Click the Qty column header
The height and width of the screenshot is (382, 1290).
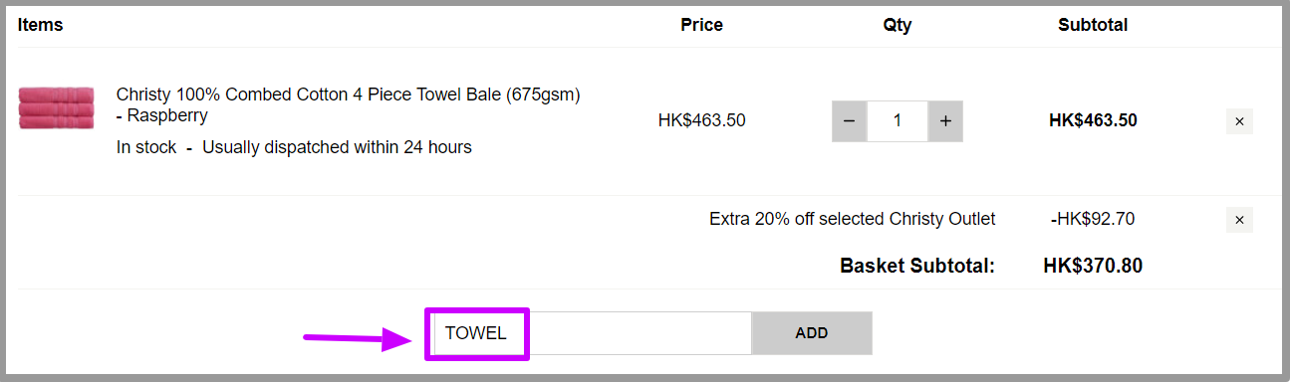coord(897,25)
